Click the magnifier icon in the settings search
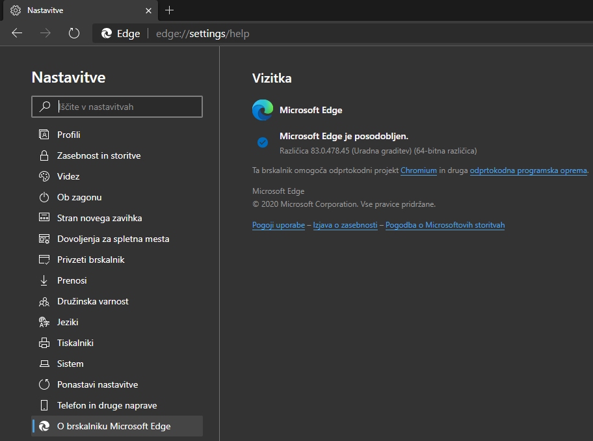The image size is (593, 441). (x=45, y=106)
